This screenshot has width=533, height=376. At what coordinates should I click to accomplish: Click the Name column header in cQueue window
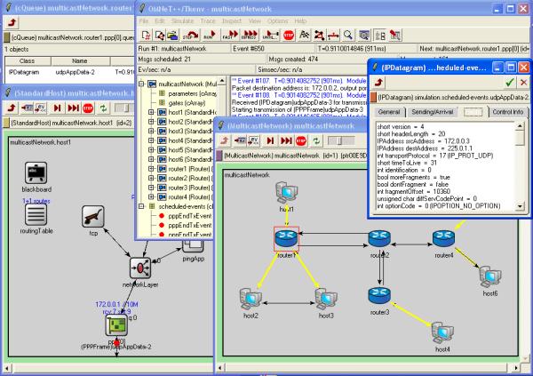pos(80,61)
